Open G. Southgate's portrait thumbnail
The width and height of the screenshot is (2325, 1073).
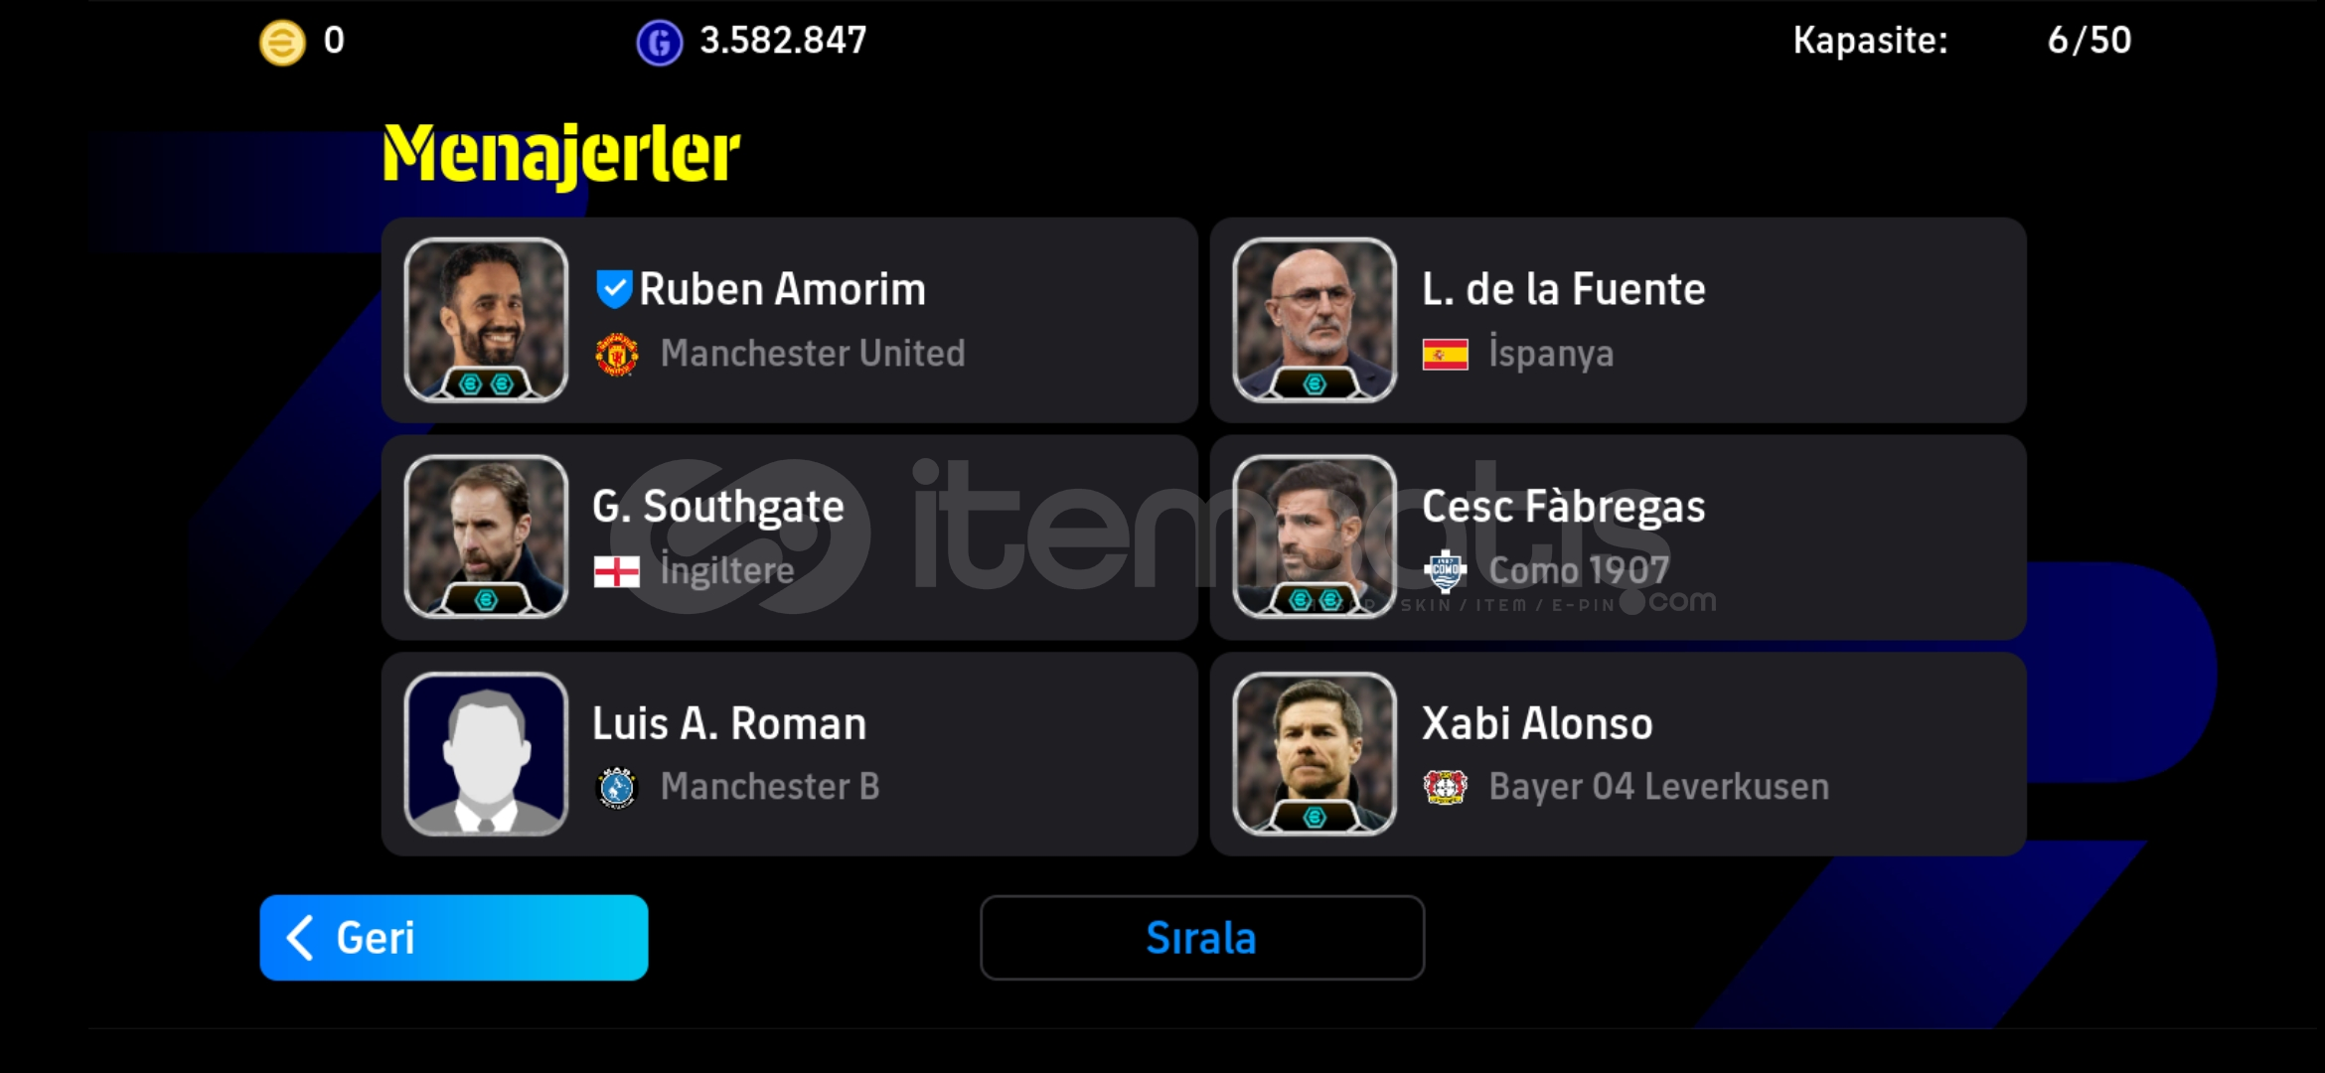[x=486, y=536]
